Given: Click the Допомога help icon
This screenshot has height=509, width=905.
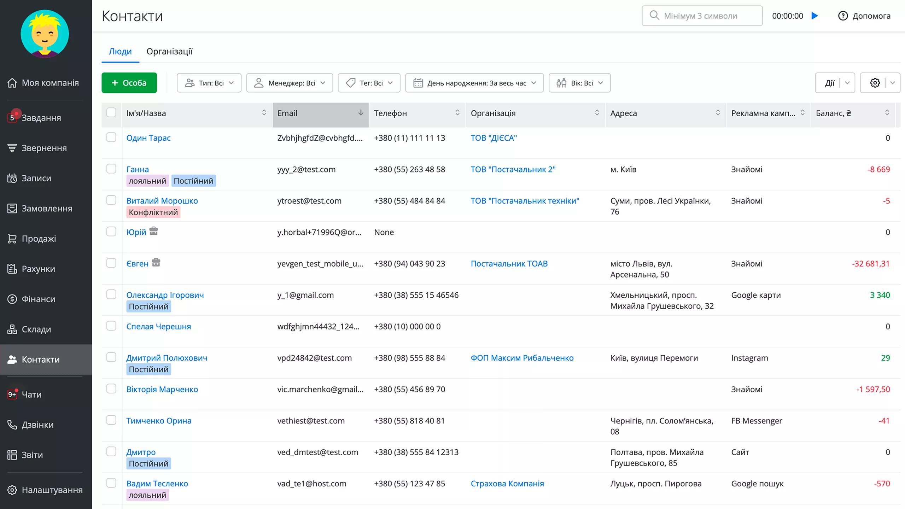Looking at the screenshot, I should [x=843, y=16].
